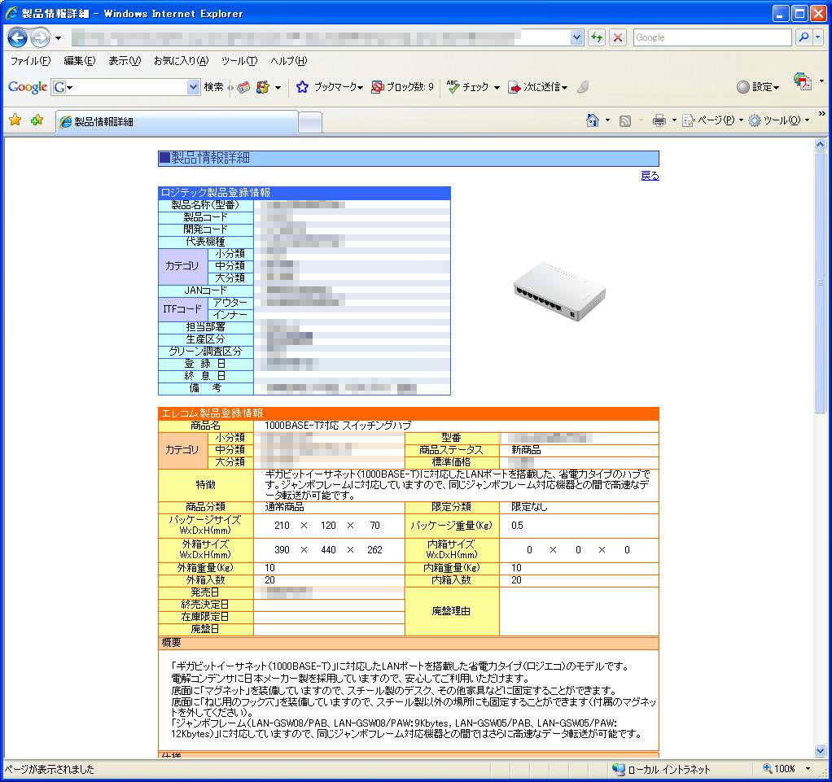
Task: Click the エレコム製品登録情報 section header
Action: coord(409,413)
